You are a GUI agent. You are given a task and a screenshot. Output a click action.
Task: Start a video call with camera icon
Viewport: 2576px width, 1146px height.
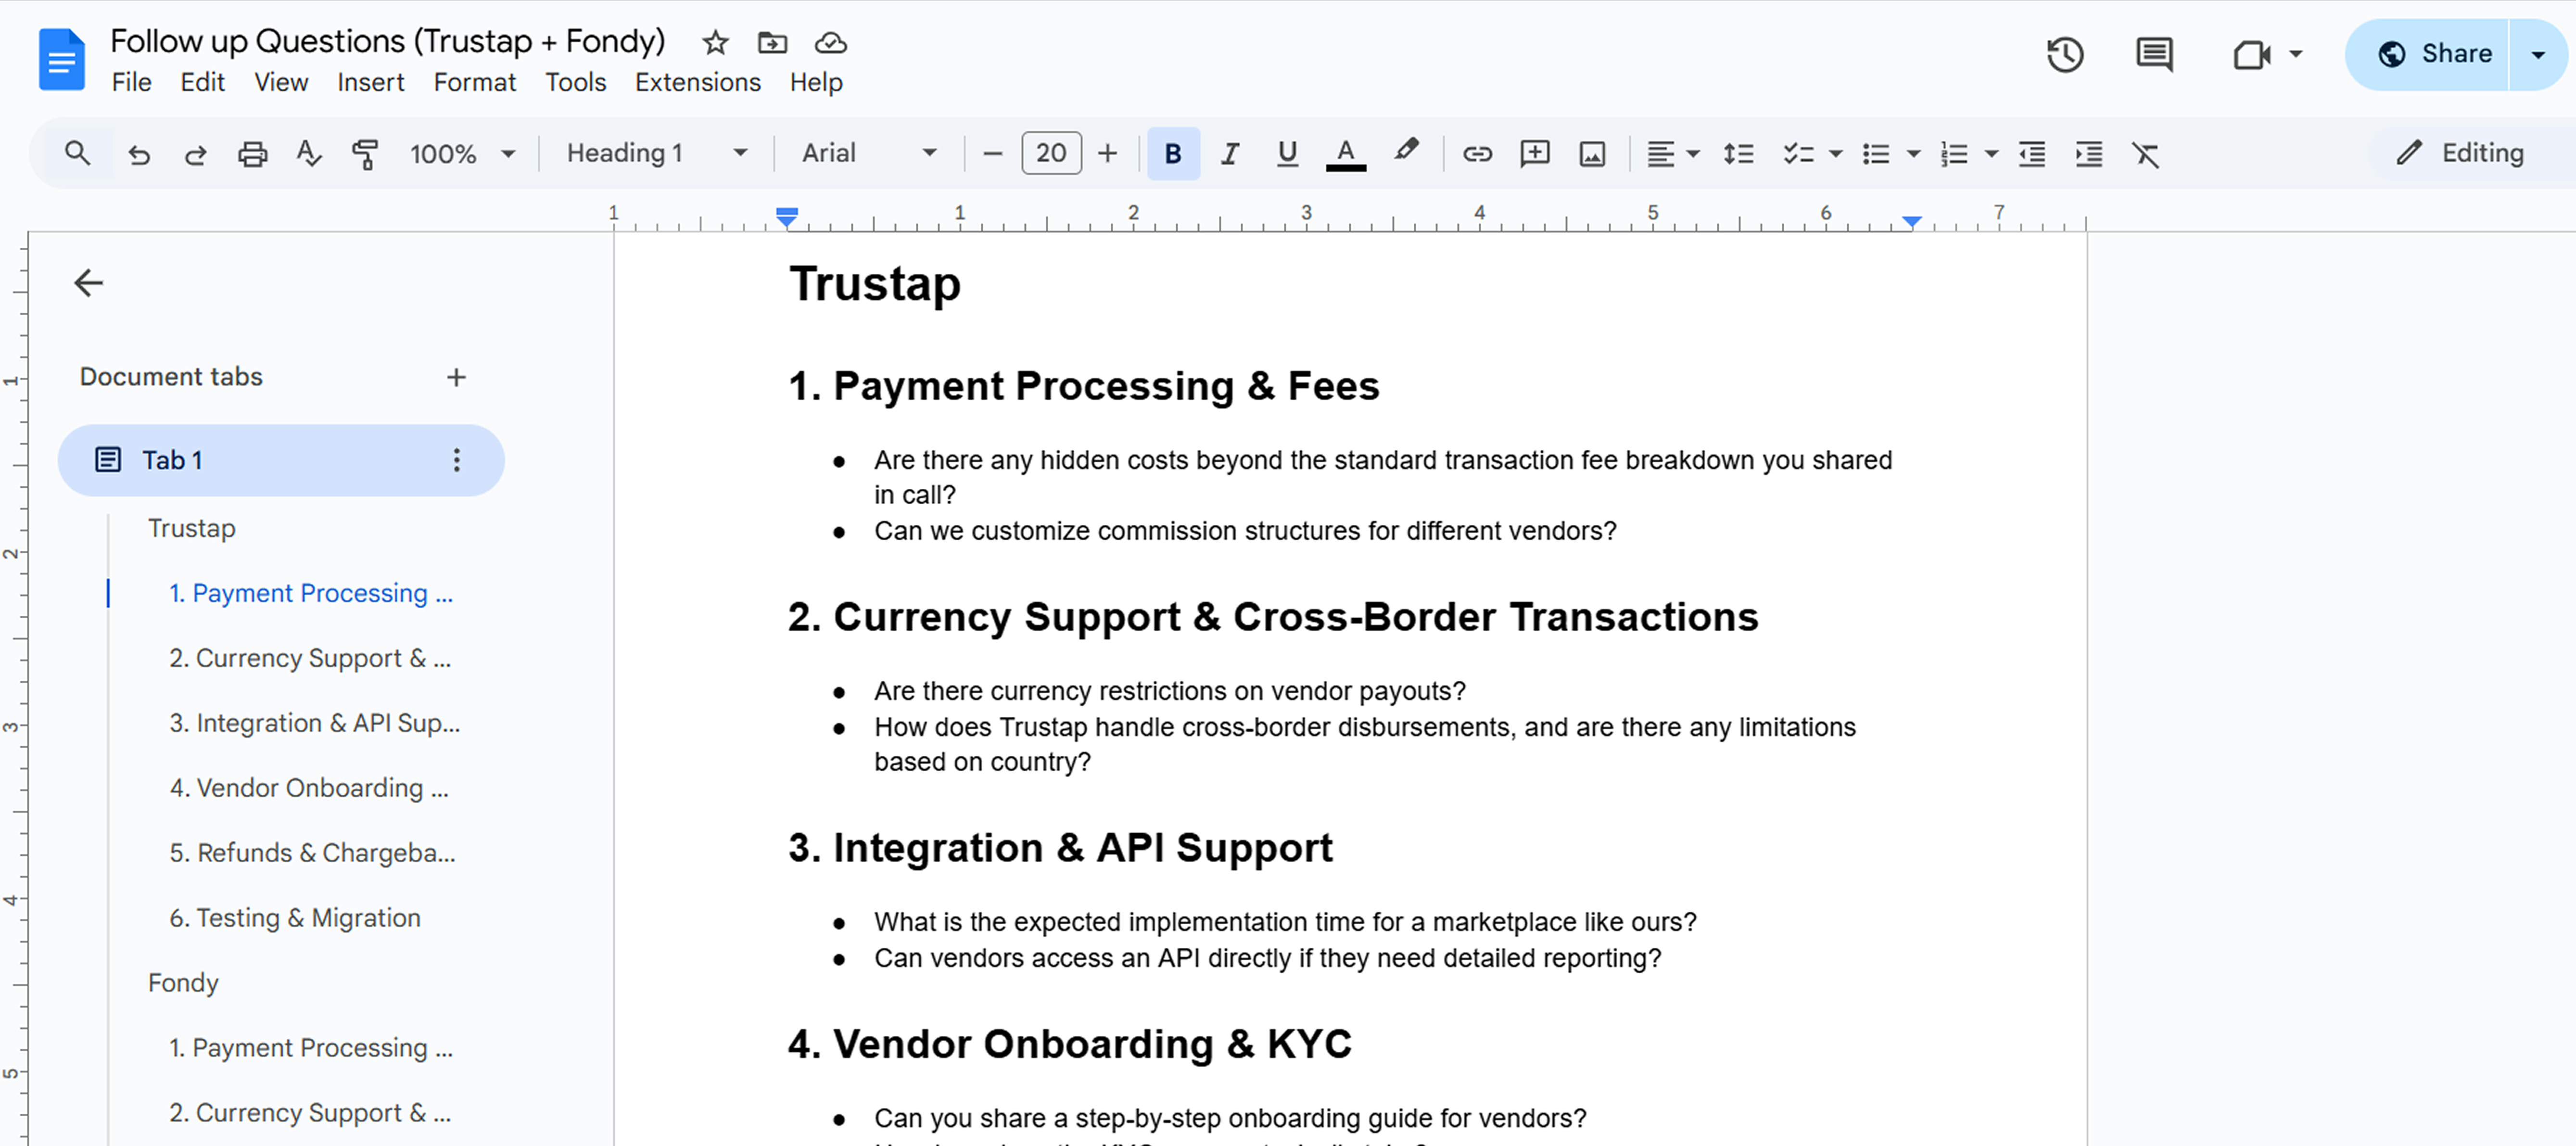tap(2251, 54)
